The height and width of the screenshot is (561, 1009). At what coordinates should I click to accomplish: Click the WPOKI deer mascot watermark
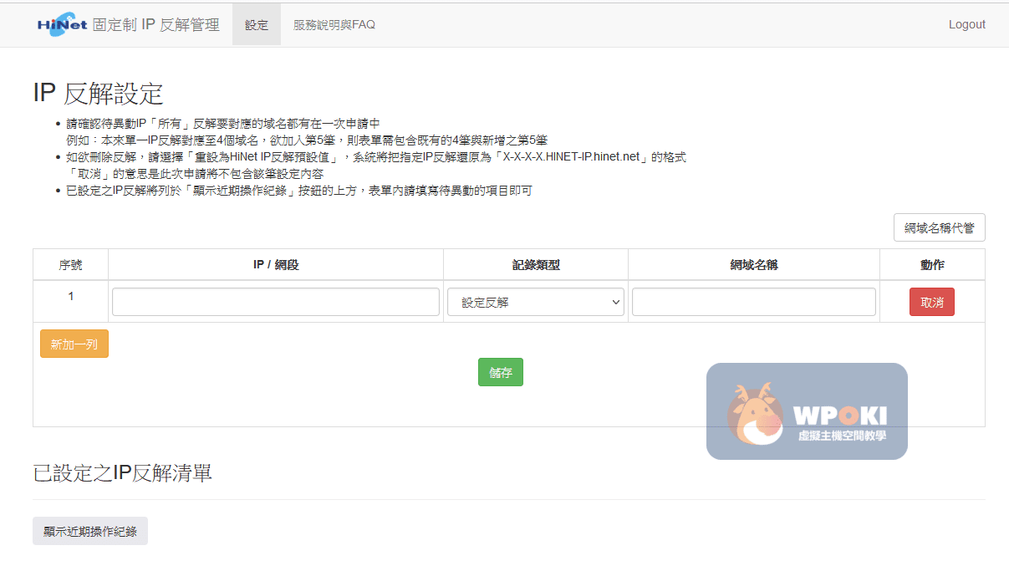pyautogui.click(x=755, y=412)
